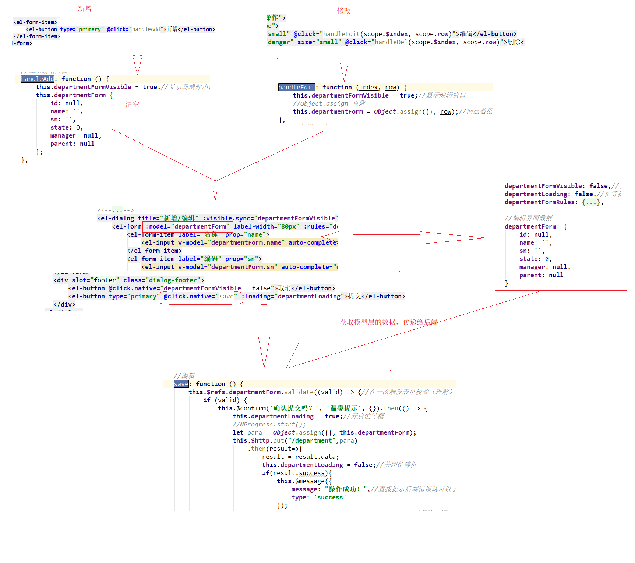Click parent: null in the data block
Screen dimensions: 635x563
(x=541, y=275)
